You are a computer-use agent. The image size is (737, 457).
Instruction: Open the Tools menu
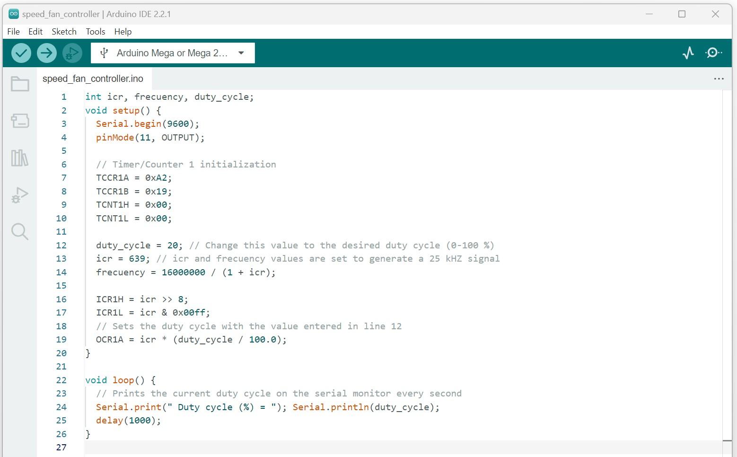95,32
